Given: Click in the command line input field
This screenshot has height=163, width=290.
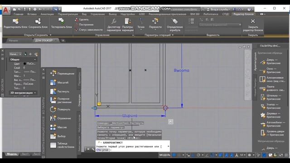Looking at the screenshot, I should (132, 148).
